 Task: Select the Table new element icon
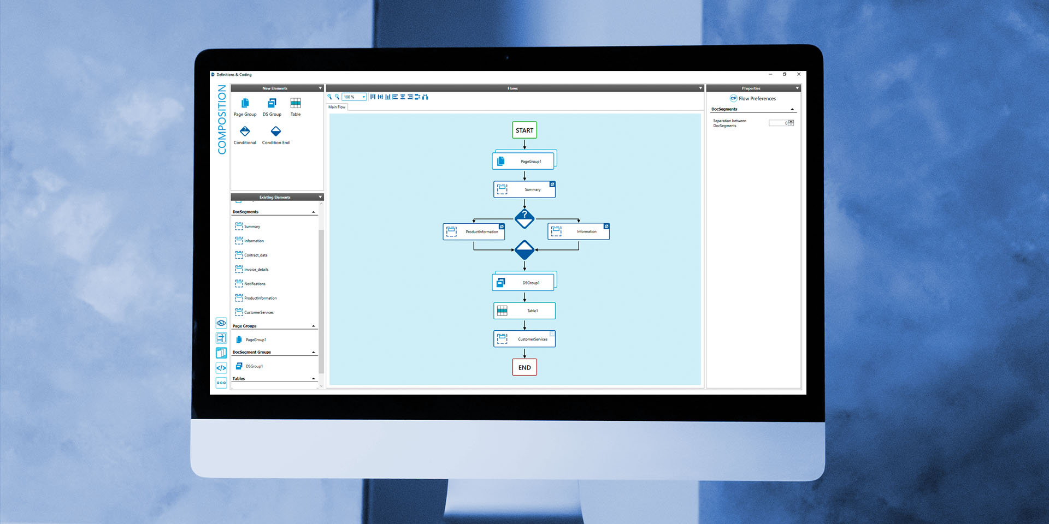pyautogui.click(x=296, y=103)
